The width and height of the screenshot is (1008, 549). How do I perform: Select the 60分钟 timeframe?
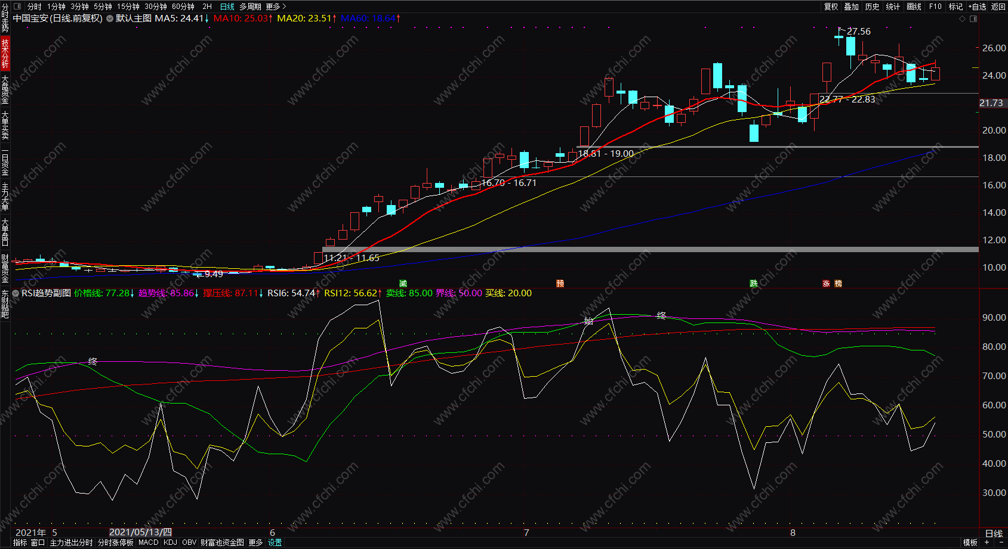(x=183, y=7)
